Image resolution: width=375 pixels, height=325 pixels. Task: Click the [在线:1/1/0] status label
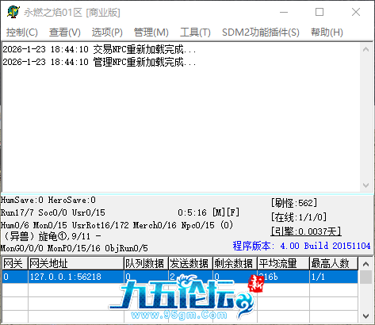pyautogui.click(x=299, y=217)
